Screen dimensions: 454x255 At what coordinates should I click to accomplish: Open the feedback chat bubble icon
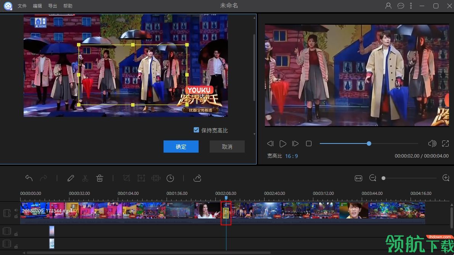401,6
